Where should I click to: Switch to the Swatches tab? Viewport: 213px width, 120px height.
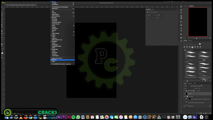186,6
